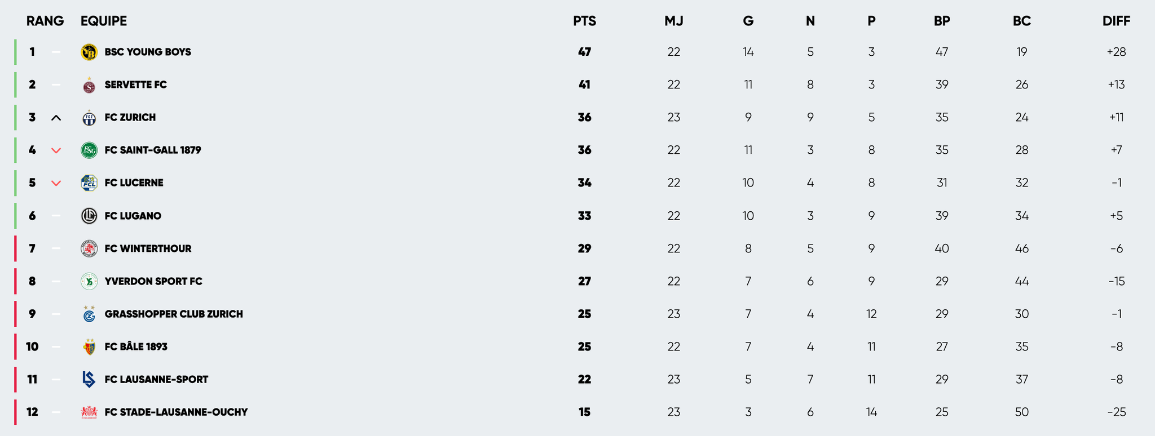
Task: Open the FC Stade-Lausanne-Ouchy team name
Action: tap(176, 412)
